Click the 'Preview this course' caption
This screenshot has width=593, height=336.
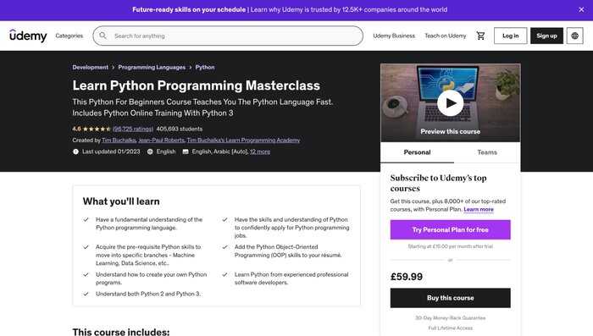pos(450,131)
